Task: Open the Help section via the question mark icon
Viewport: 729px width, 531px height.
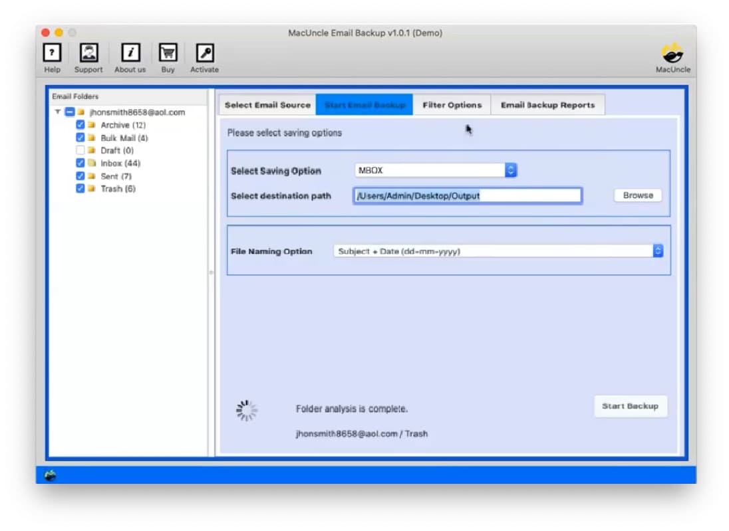Action: 52,52
